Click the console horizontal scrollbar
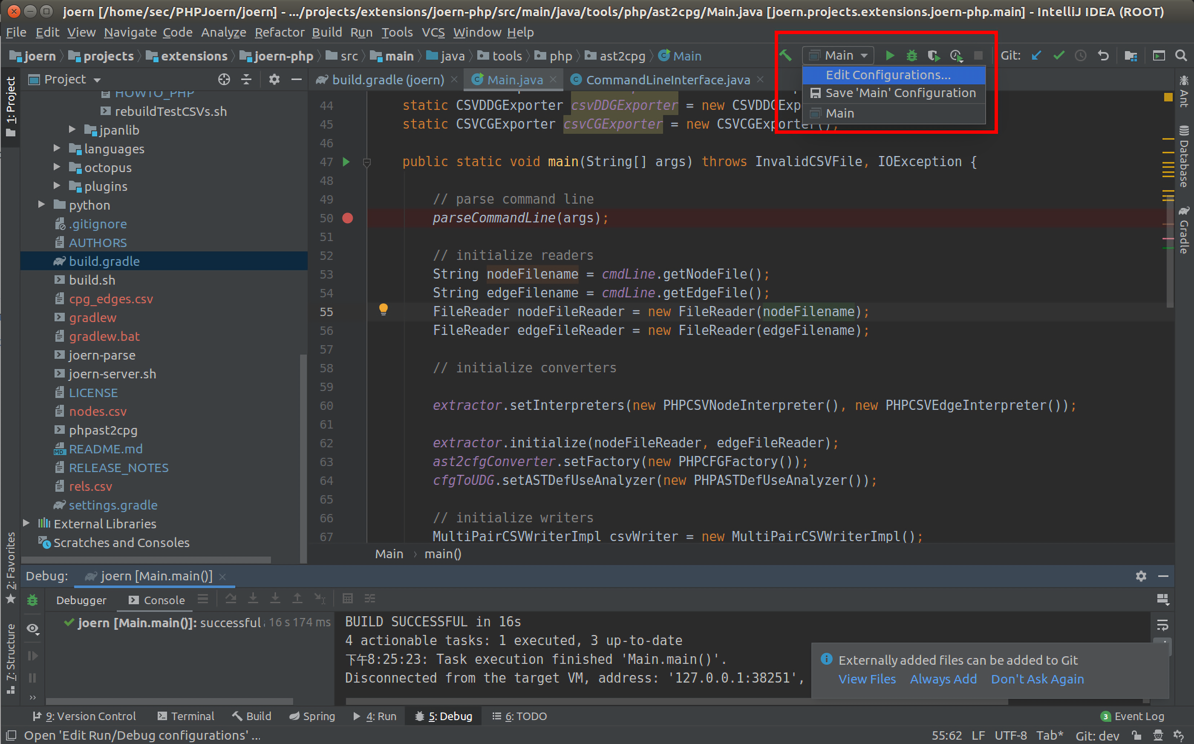This screenshot has width=1194, height=744. pyautogui.click(x=677, y=701)
